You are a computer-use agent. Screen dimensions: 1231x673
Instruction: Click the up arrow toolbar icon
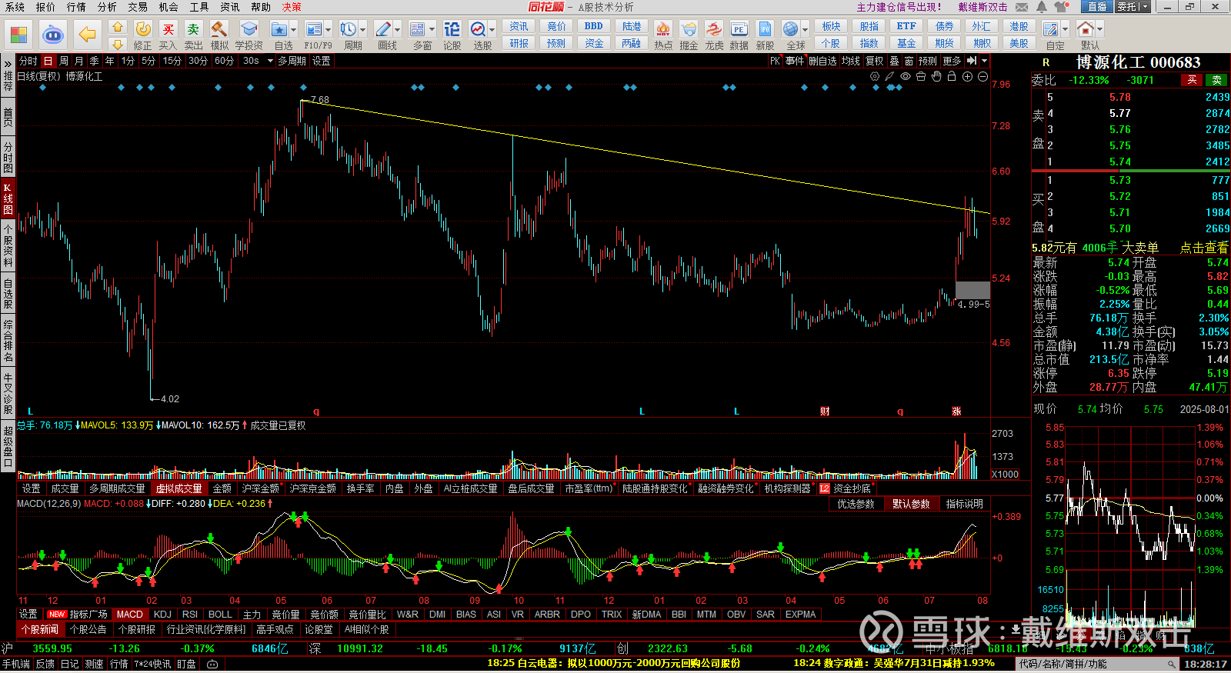[x=118, y=27]
